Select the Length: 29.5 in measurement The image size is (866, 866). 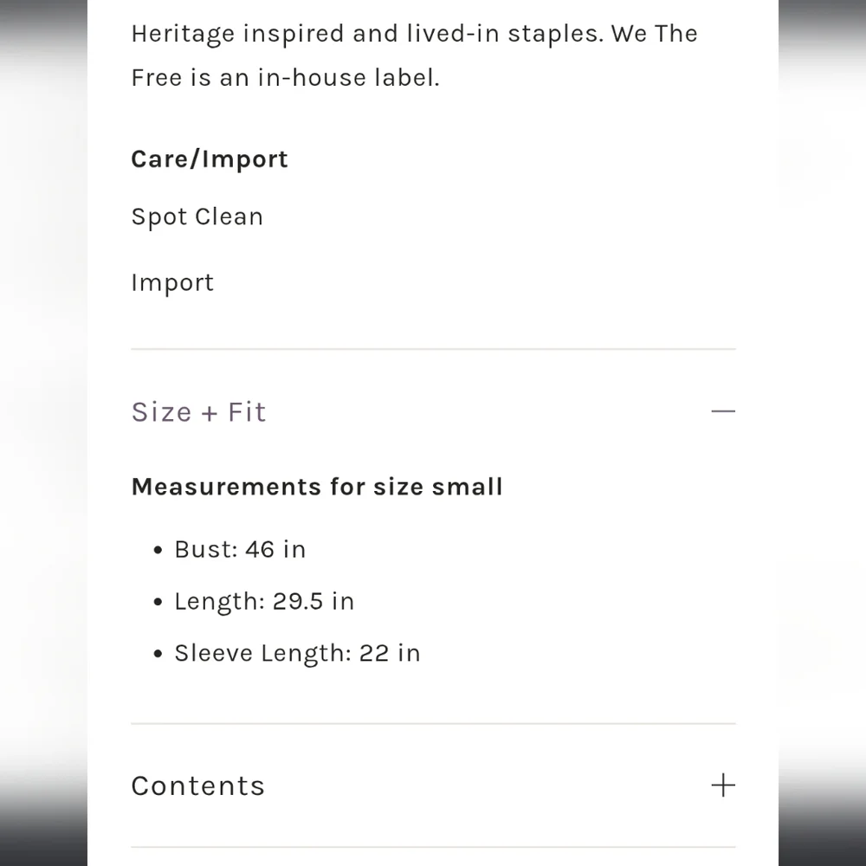pyautogui.click(x=264, y=602)
